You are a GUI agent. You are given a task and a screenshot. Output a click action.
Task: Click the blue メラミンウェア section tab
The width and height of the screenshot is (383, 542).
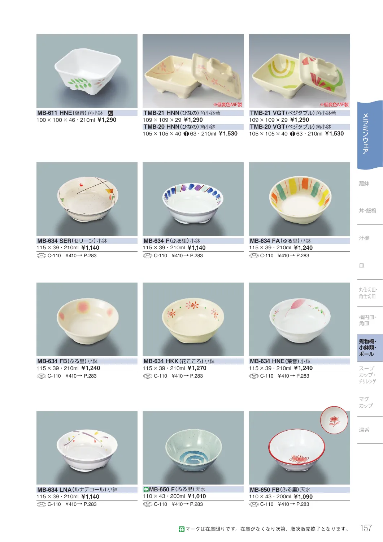click(x=370, y=135)
